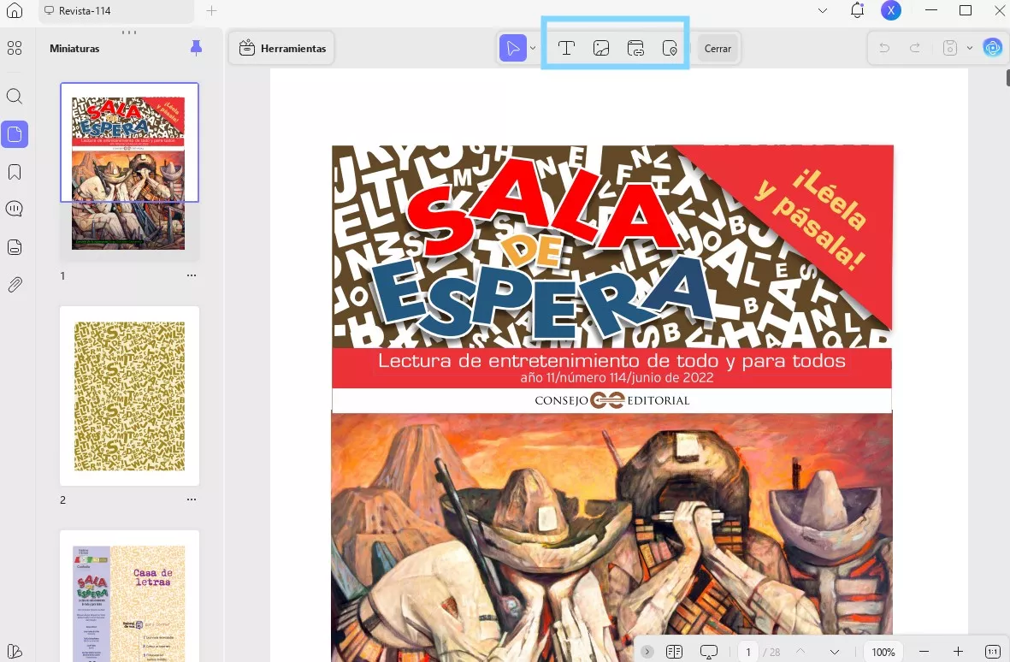This screenshot has height=662, width=1010.
Task: Open the Herramientas menu
Action: tap(281, 48)
